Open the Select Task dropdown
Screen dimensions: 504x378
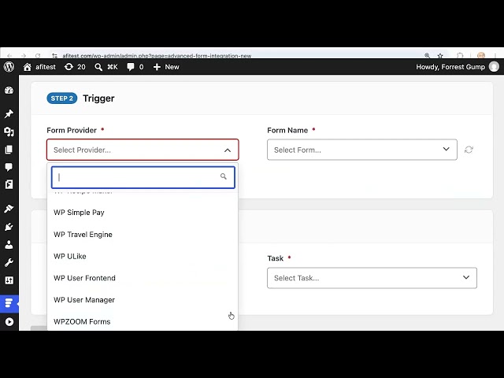[x=372, y=278]
